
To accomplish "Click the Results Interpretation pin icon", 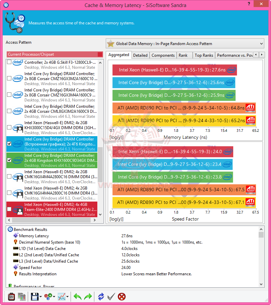I will click(16, 274).
